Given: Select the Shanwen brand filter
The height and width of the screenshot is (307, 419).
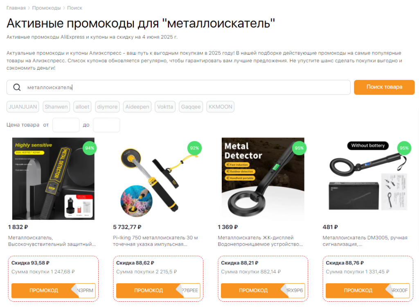Looking at the screenshot, I should click(x=56, y=107).
